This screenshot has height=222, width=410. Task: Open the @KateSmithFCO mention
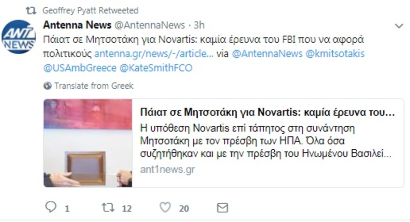156,68
